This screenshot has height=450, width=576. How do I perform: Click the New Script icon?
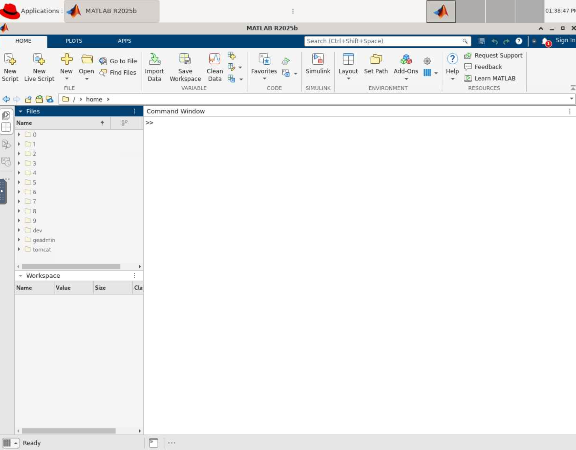10,60
